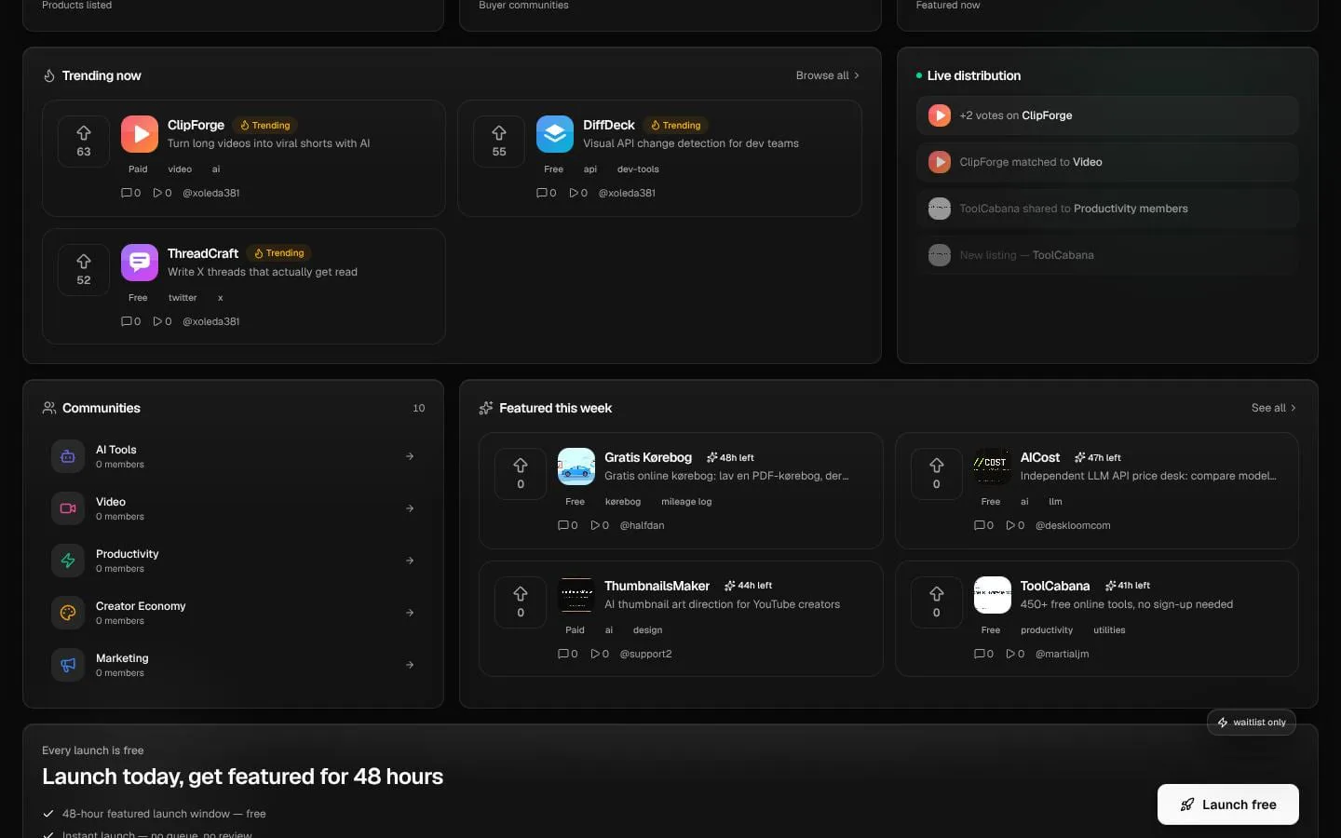Click See all in Featured this week

click(1274, 408)
